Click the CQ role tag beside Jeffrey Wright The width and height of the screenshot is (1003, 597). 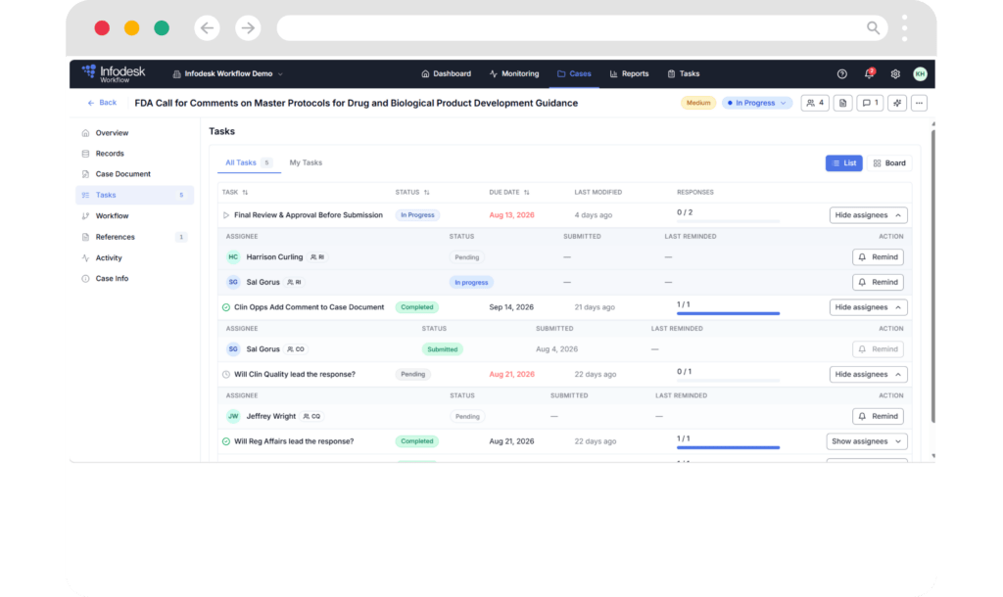click(312, 416)
